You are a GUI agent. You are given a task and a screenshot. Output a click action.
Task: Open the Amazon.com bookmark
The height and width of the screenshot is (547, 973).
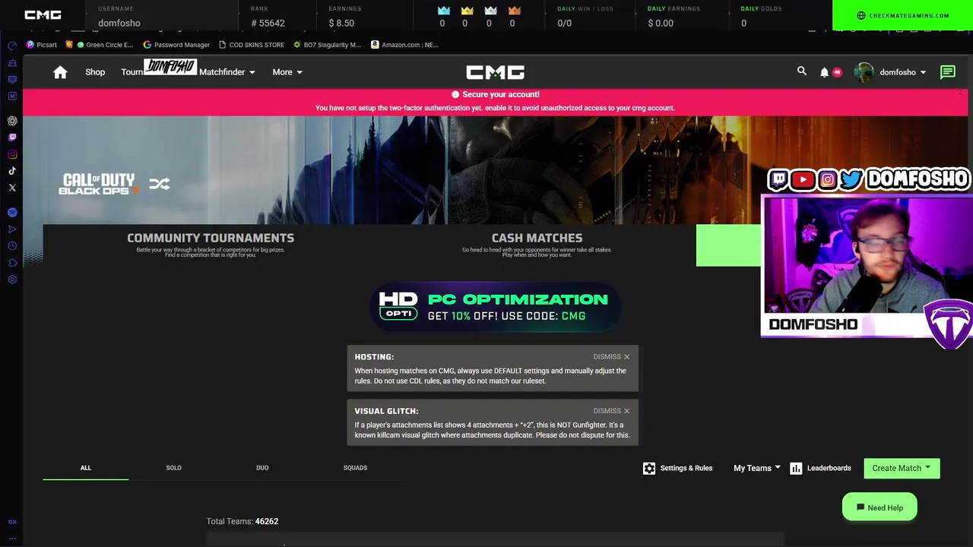coord(404,45)
